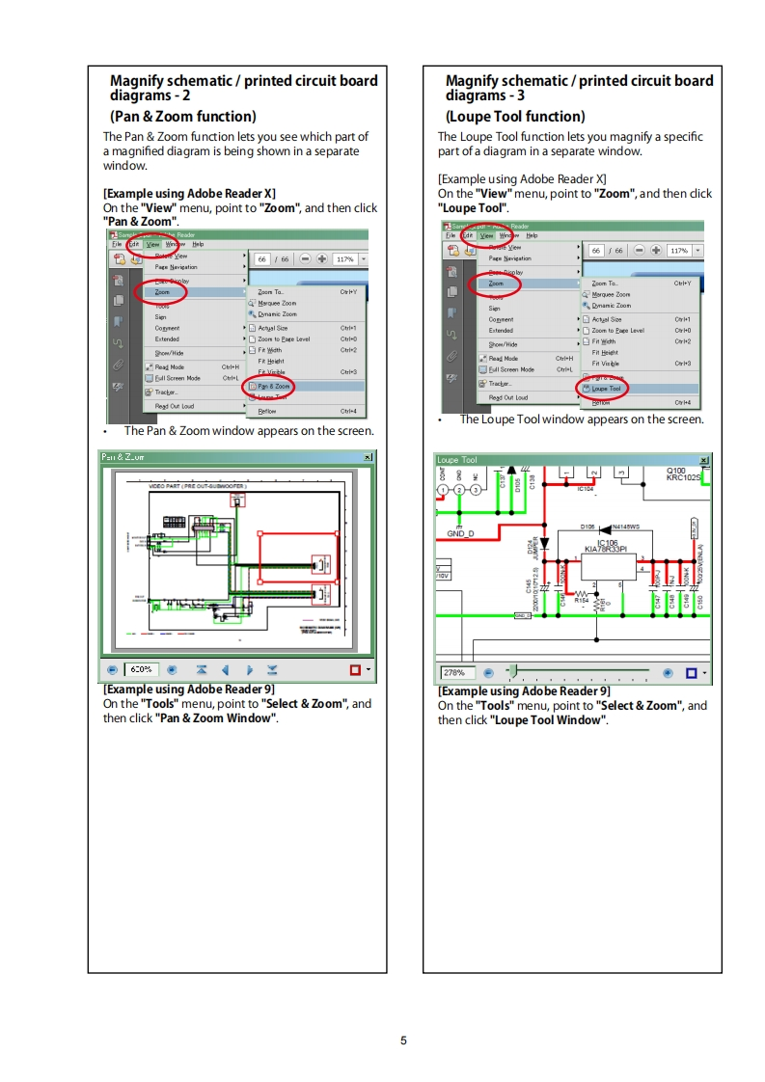Click the 600% zoom field in Pan & Zoom
The image size is (765, 1082).
click(142, 669)
